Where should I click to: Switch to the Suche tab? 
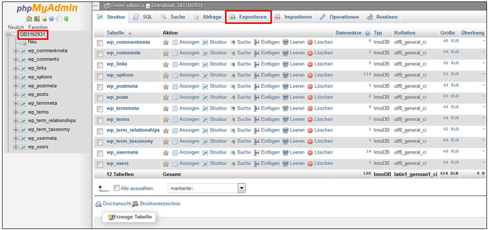[x=173, y=17]
